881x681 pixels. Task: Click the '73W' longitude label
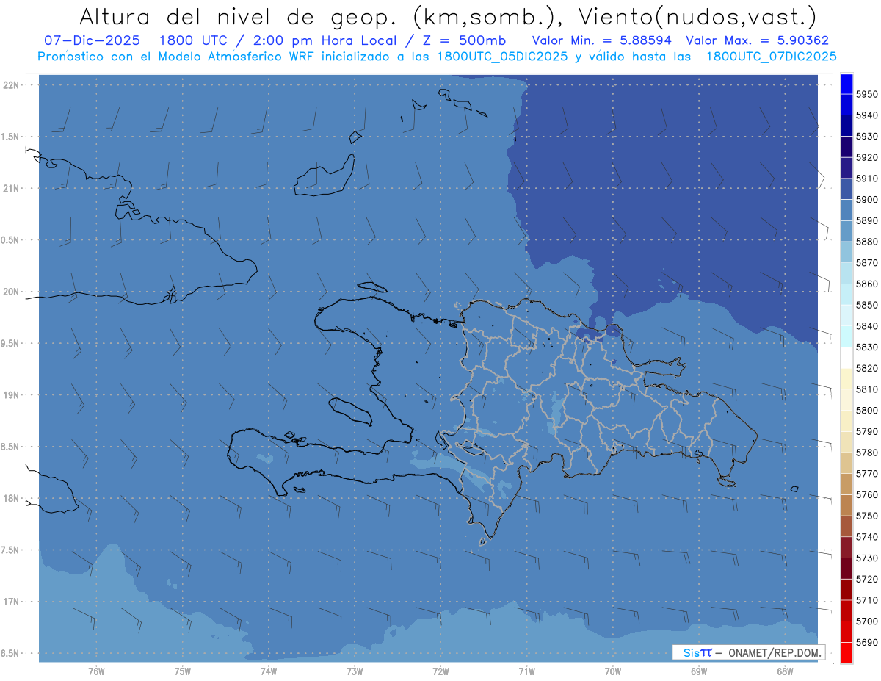355,671
